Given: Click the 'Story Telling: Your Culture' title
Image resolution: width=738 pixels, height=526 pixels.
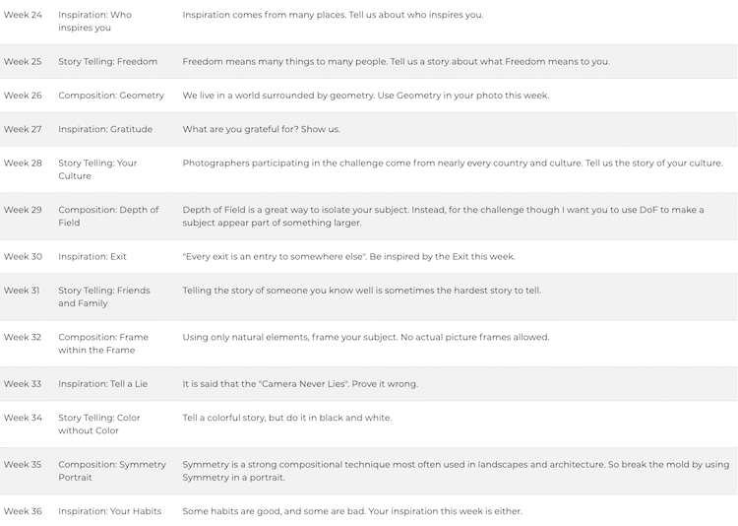Looking at the screenshot, I should pos(97,169).
